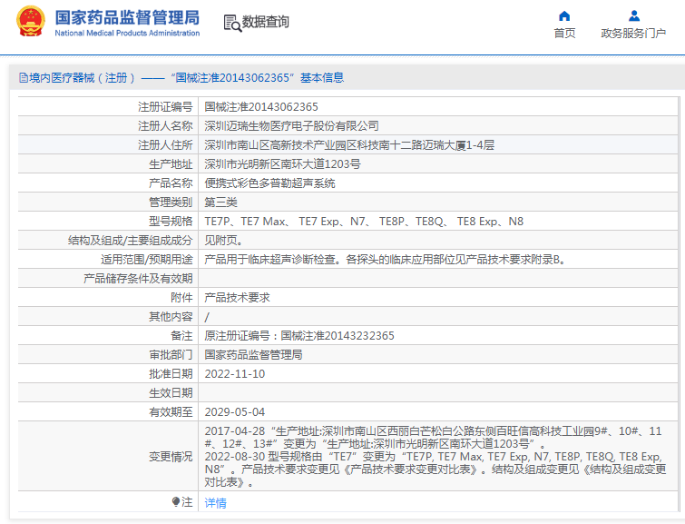This screenshot has width=685, height=524.
Task: Click the 产品技术要求 attachment value
Action: pyautogui.click(x=237, y=298)
